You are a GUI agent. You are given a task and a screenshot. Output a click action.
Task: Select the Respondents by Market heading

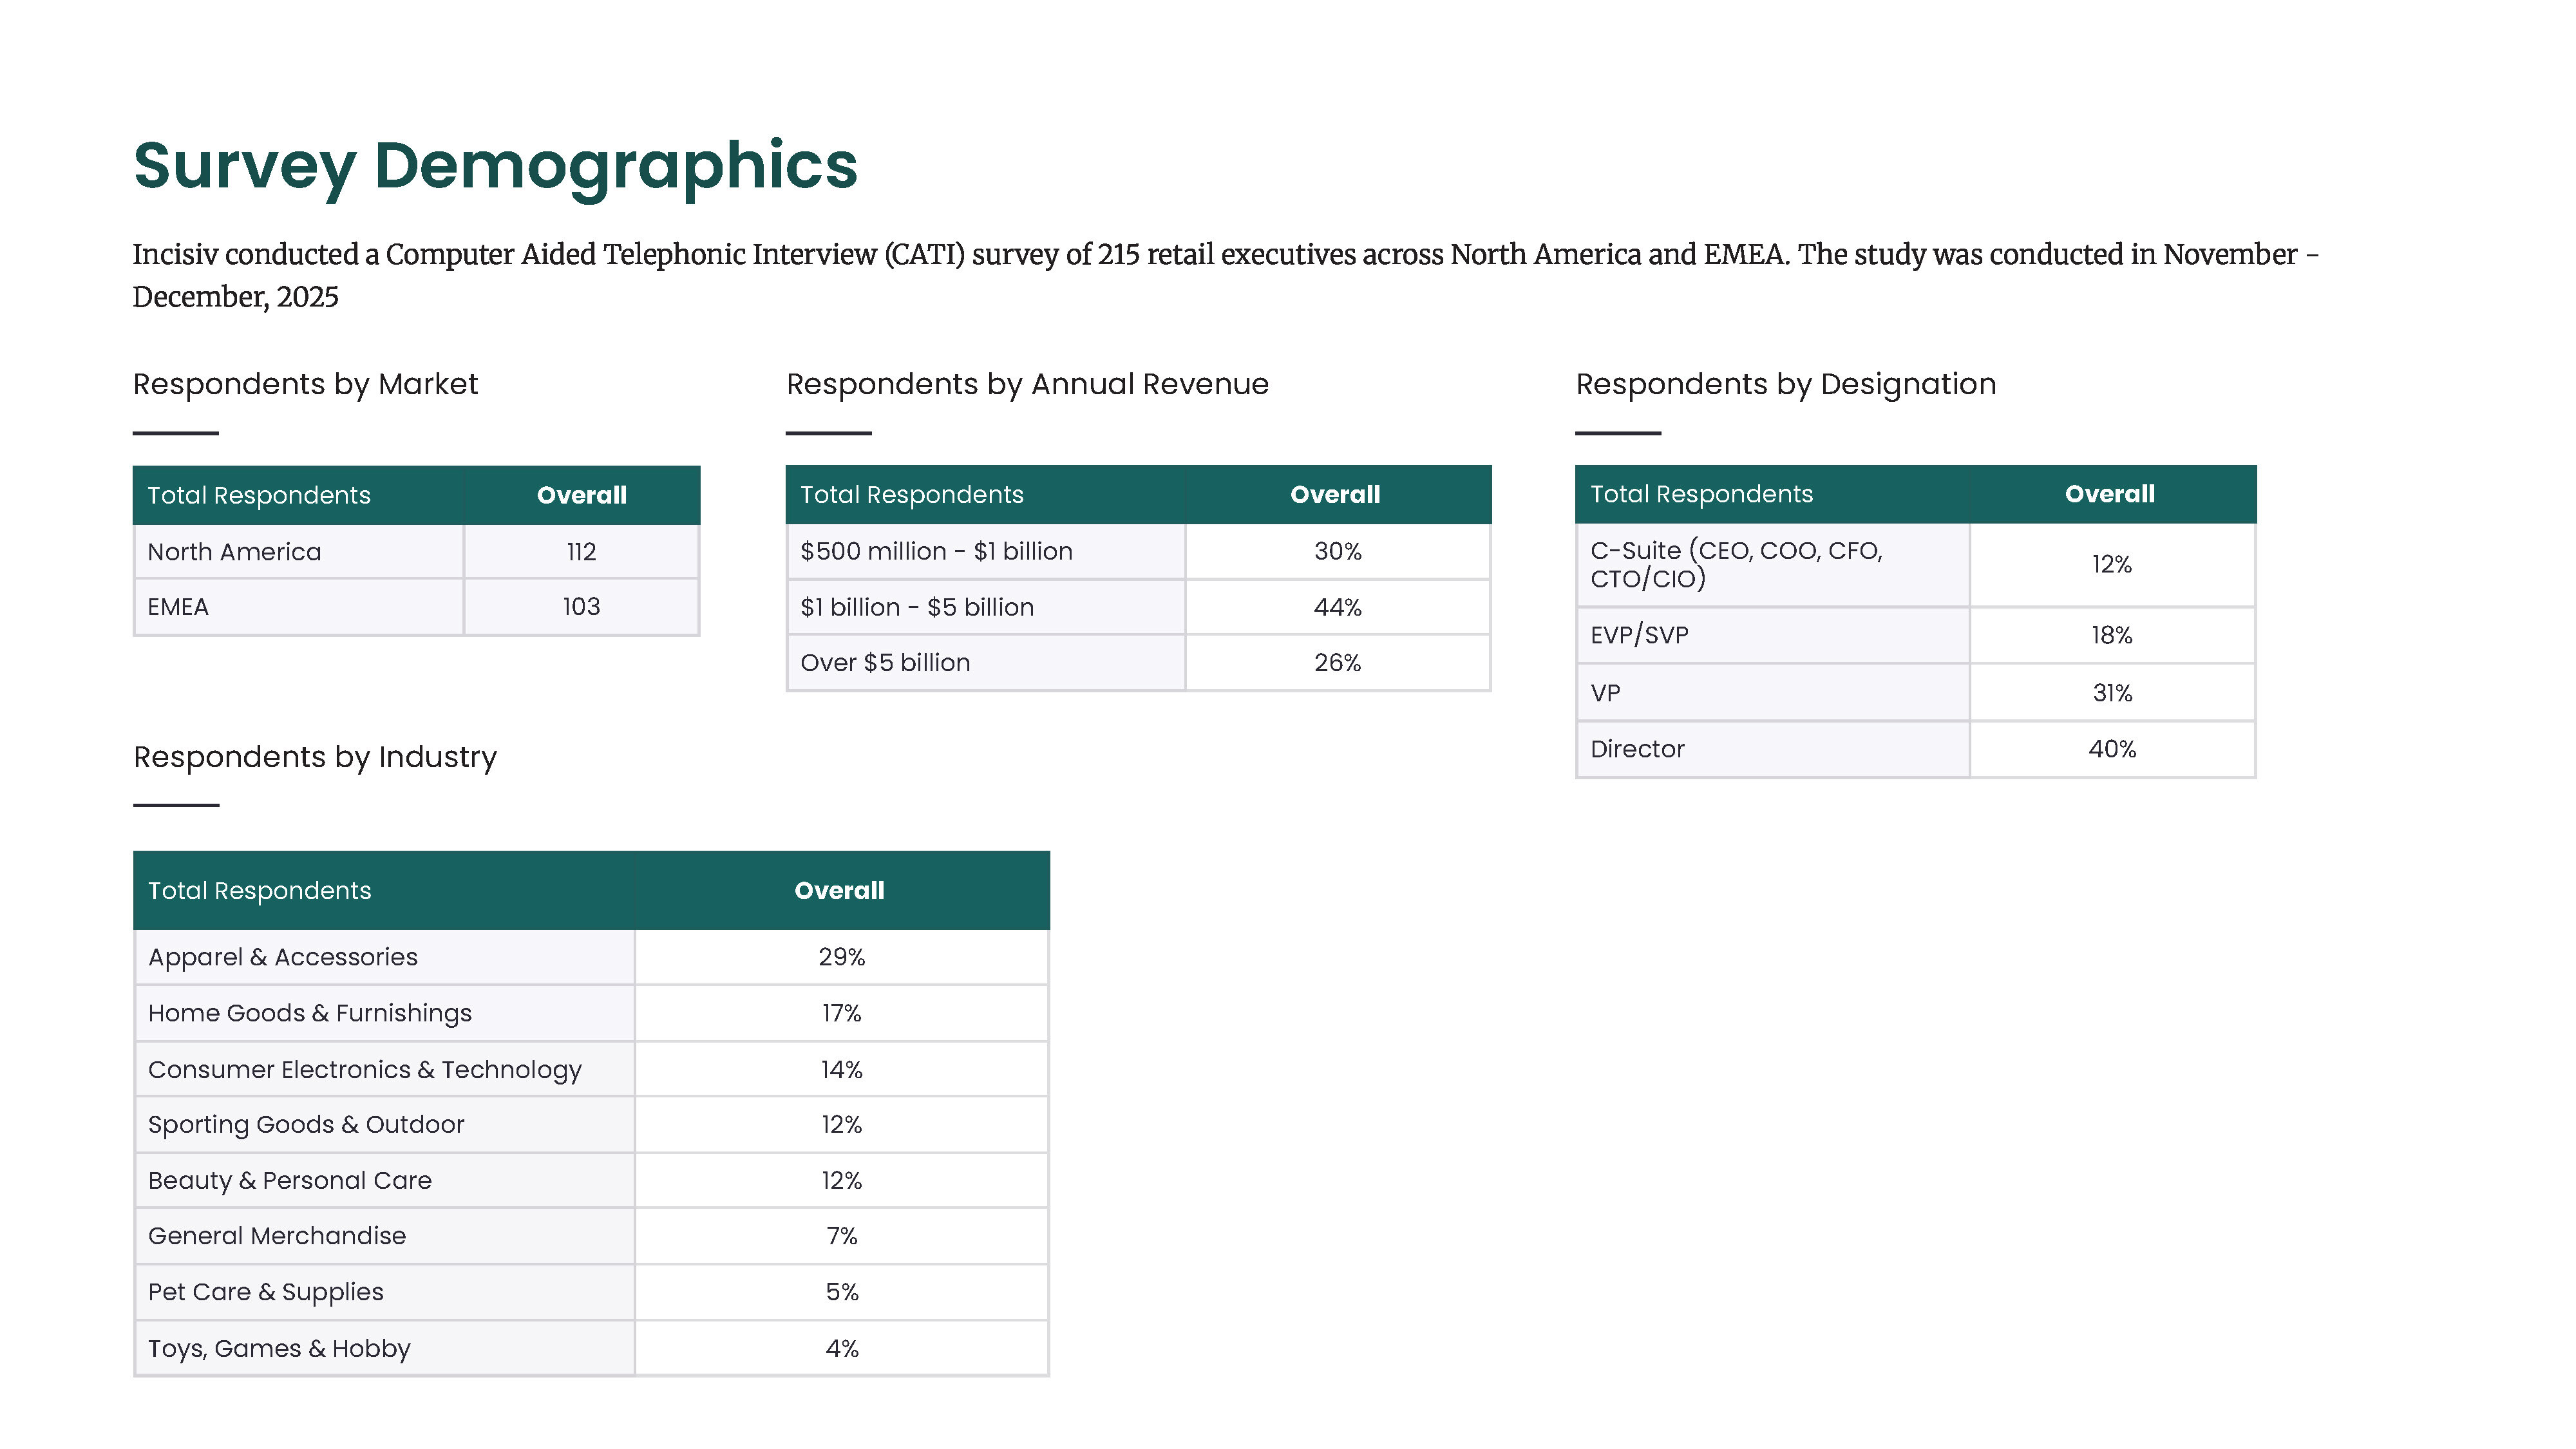305,384
